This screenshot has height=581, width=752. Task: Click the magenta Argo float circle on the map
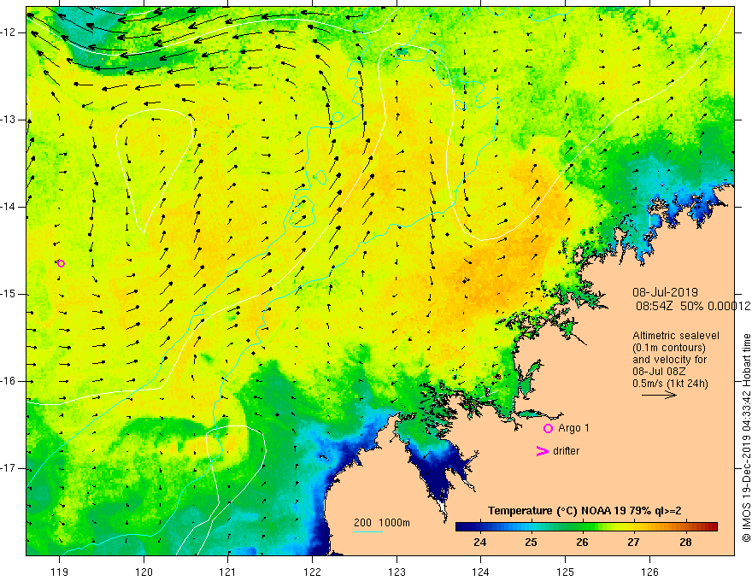(61, 263)
